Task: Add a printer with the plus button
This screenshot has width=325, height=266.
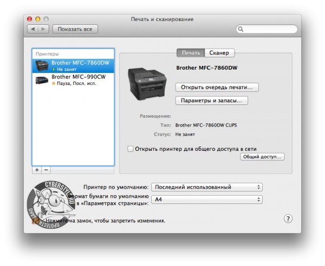Action: [37, 170]
